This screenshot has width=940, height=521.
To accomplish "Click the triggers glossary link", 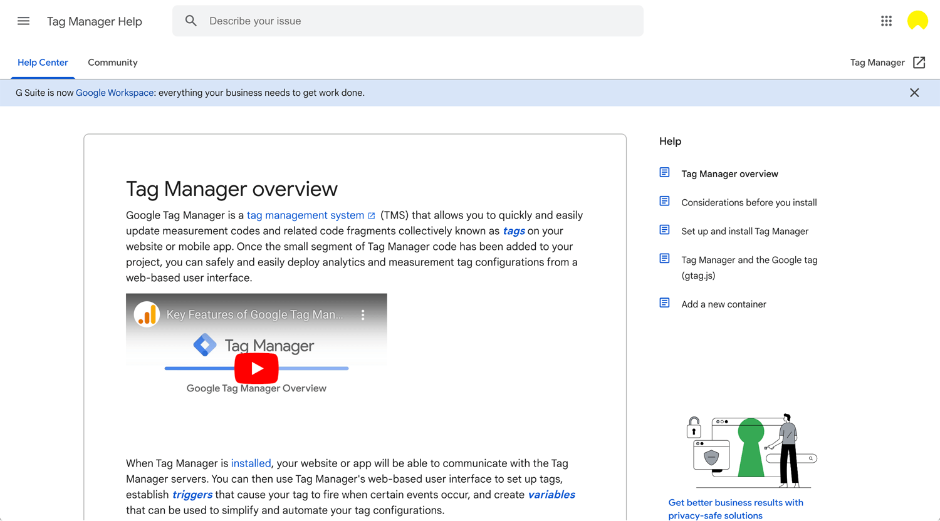I will (192, 495).
